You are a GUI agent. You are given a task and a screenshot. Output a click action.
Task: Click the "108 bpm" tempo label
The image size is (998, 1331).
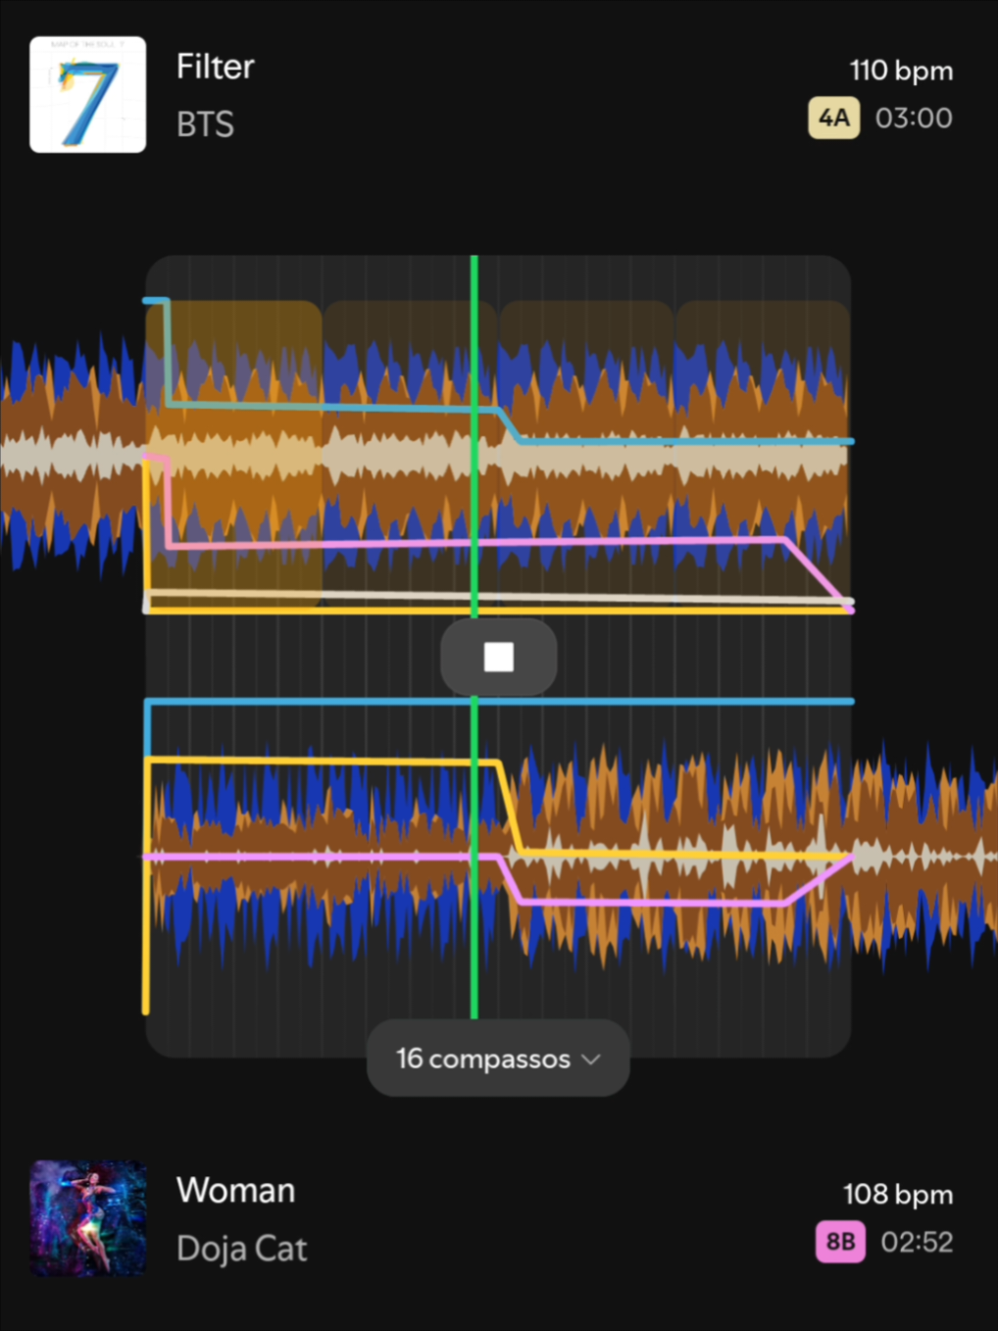point(898,1194)
